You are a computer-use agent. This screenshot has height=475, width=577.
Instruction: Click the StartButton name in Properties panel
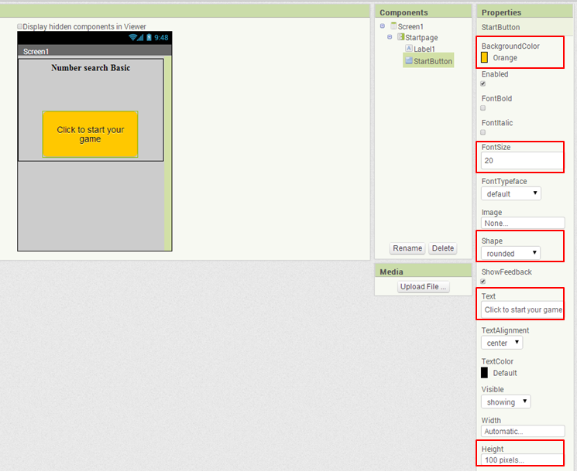[500, 27]
